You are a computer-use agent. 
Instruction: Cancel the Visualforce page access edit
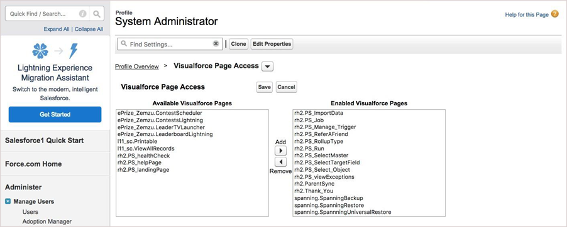tap(287, 87)
